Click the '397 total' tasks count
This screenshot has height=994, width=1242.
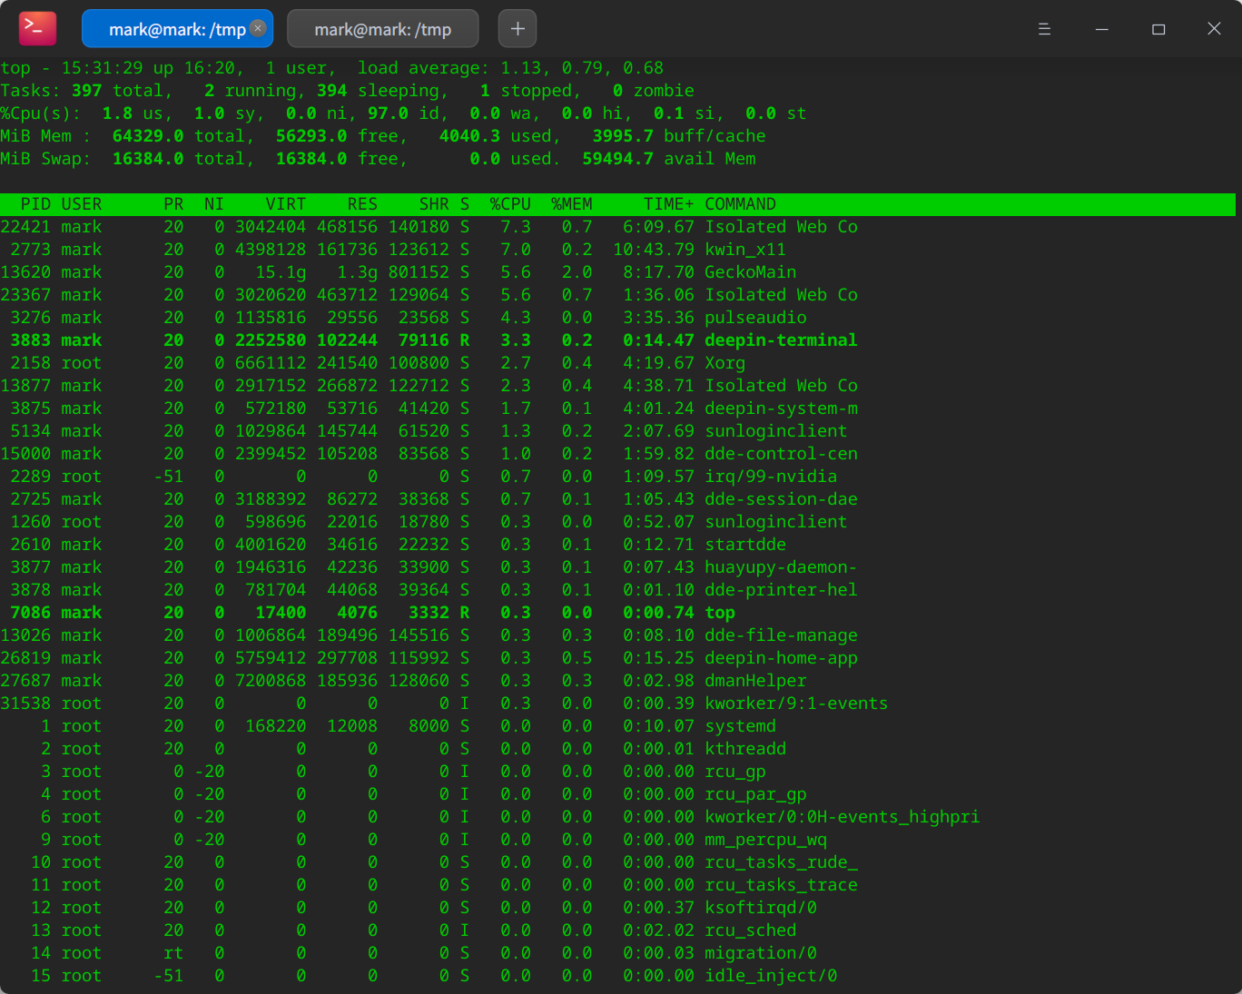point(117,91)
